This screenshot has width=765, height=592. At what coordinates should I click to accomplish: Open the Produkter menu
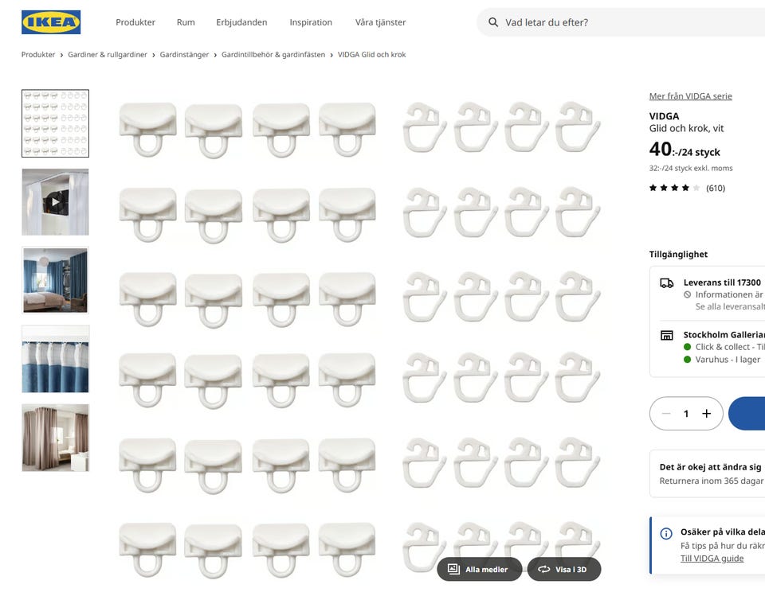[135, 22]
